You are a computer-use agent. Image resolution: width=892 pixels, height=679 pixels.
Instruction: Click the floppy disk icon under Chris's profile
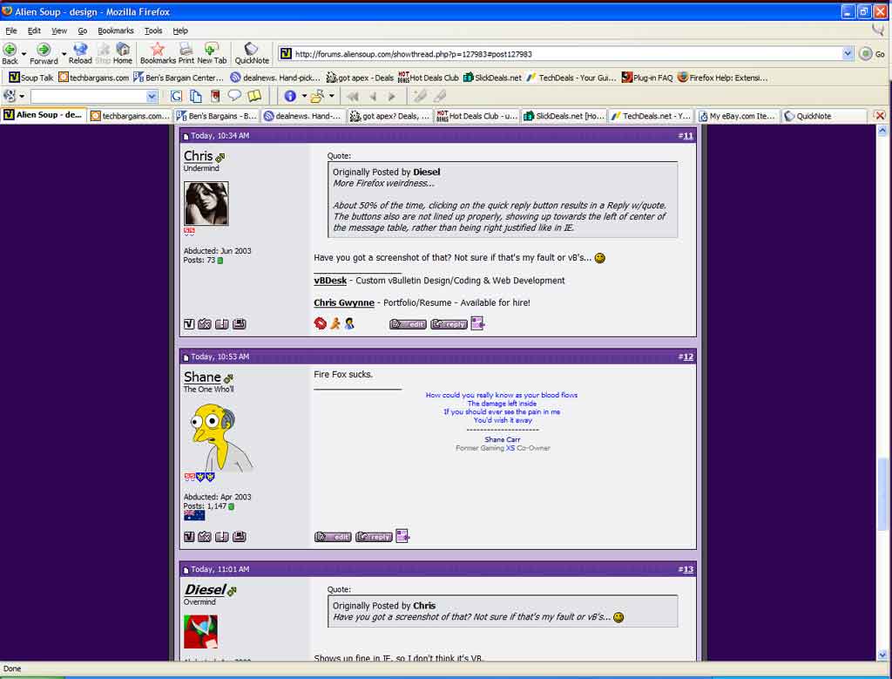[240, 324]
